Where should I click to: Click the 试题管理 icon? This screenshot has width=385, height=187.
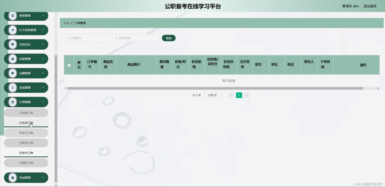coord(13,73)
